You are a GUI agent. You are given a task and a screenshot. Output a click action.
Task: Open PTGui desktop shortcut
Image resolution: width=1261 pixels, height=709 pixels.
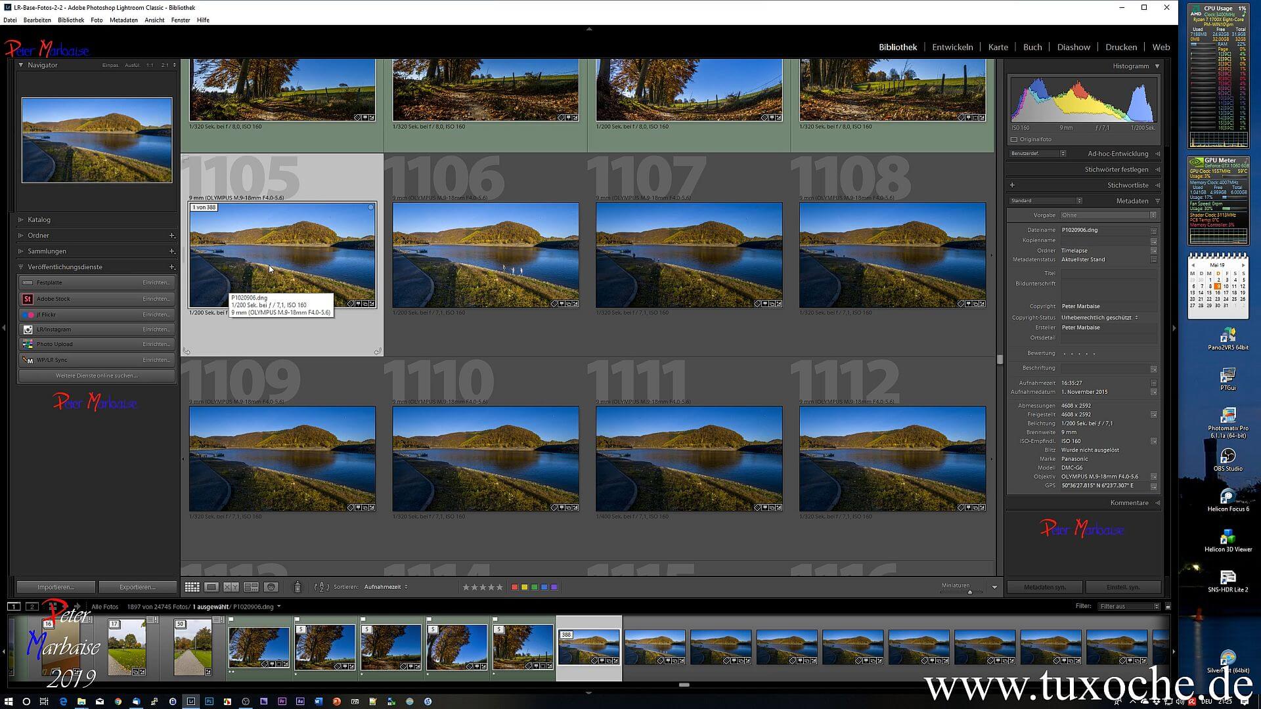point(1228,379)
